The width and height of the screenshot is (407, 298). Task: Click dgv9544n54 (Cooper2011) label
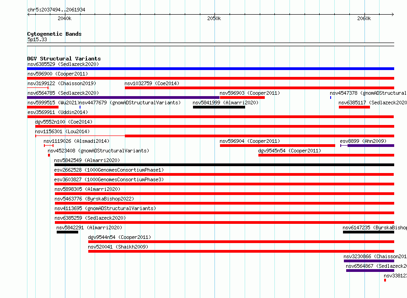pos(119,237)
